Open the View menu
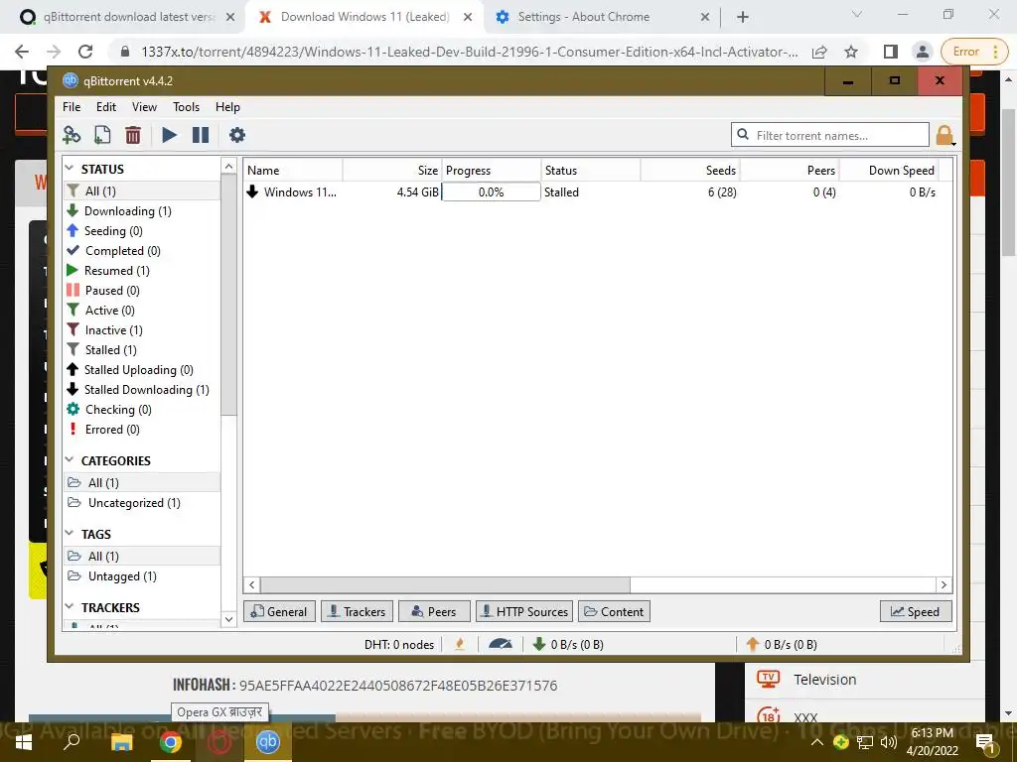The image size is (1017, 762). (x=144, y=107)
